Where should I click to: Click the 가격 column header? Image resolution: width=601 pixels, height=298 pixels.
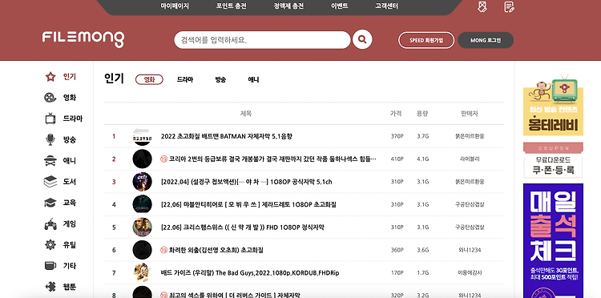click(396, 114)
